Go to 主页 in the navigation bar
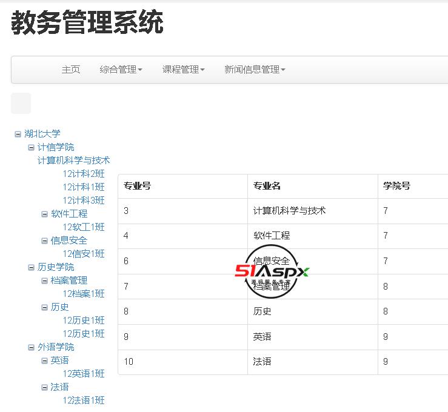Image resolution: width=448 pixels, height=412 pixels. pos(70,70)
